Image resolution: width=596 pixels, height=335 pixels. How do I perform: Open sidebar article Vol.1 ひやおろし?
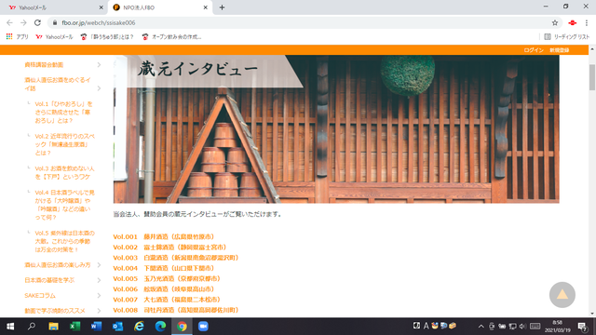(64, 112)
